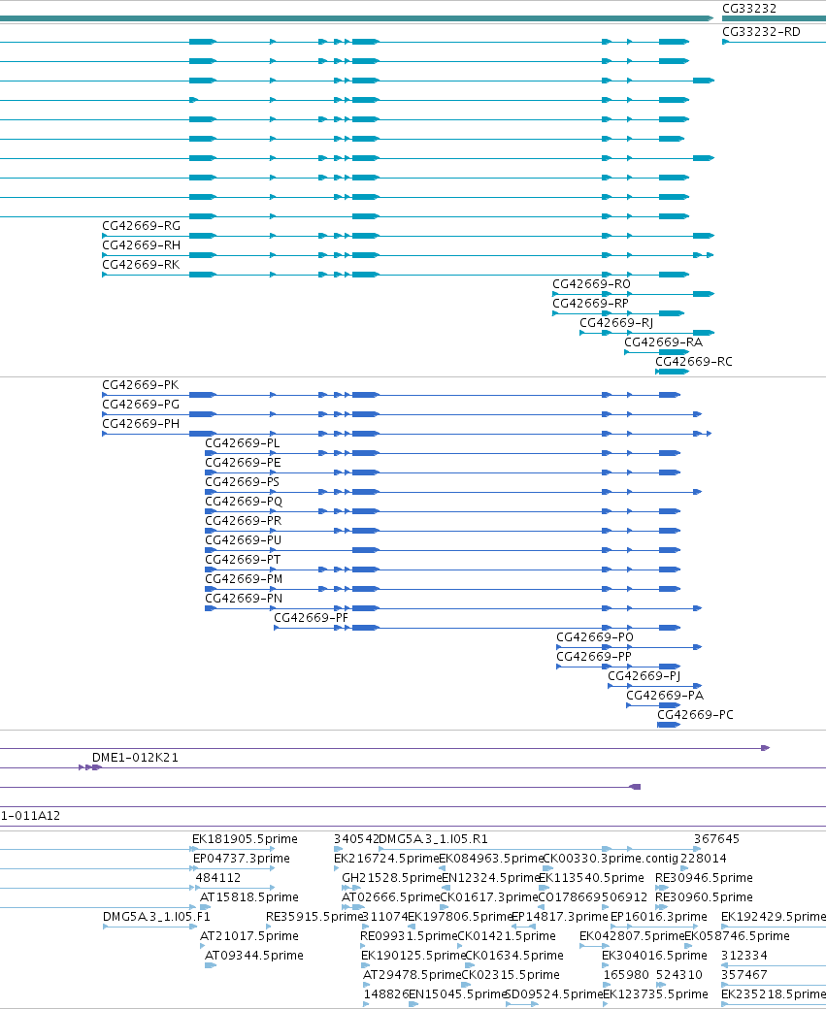826x1009 pixels.
Task: Click the CG42669-RJ transcript label
Action: [616, 322]
